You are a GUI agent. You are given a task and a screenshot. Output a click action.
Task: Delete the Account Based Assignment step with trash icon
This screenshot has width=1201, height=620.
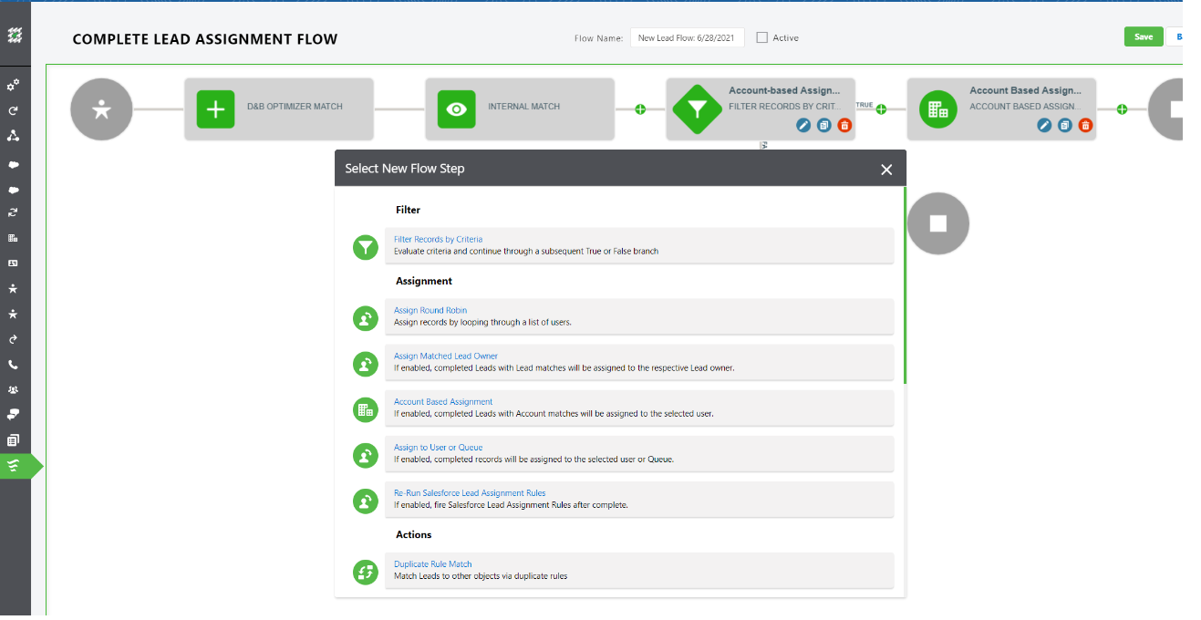pos(1085,125)
